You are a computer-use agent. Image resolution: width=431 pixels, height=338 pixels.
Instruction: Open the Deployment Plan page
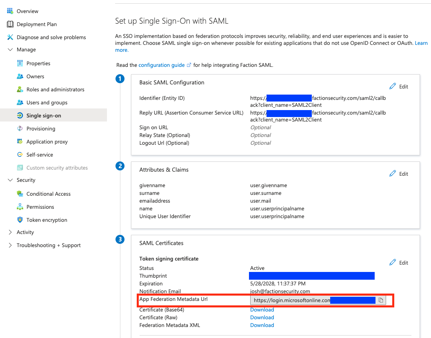pos(37,24)
